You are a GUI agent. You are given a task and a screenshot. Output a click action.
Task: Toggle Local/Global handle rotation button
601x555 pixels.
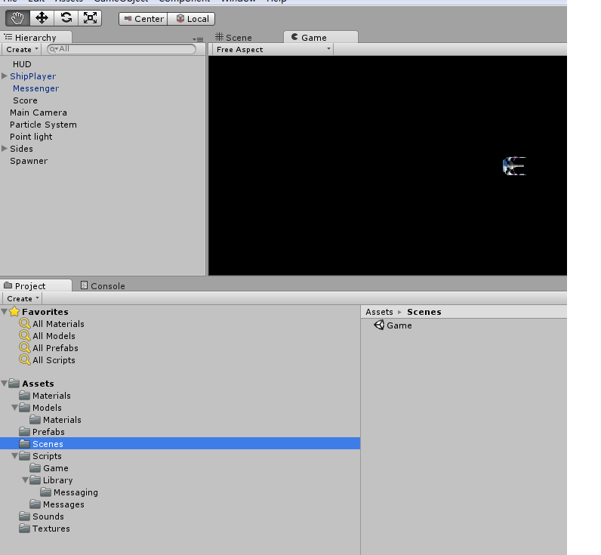[x=191, y=19]
